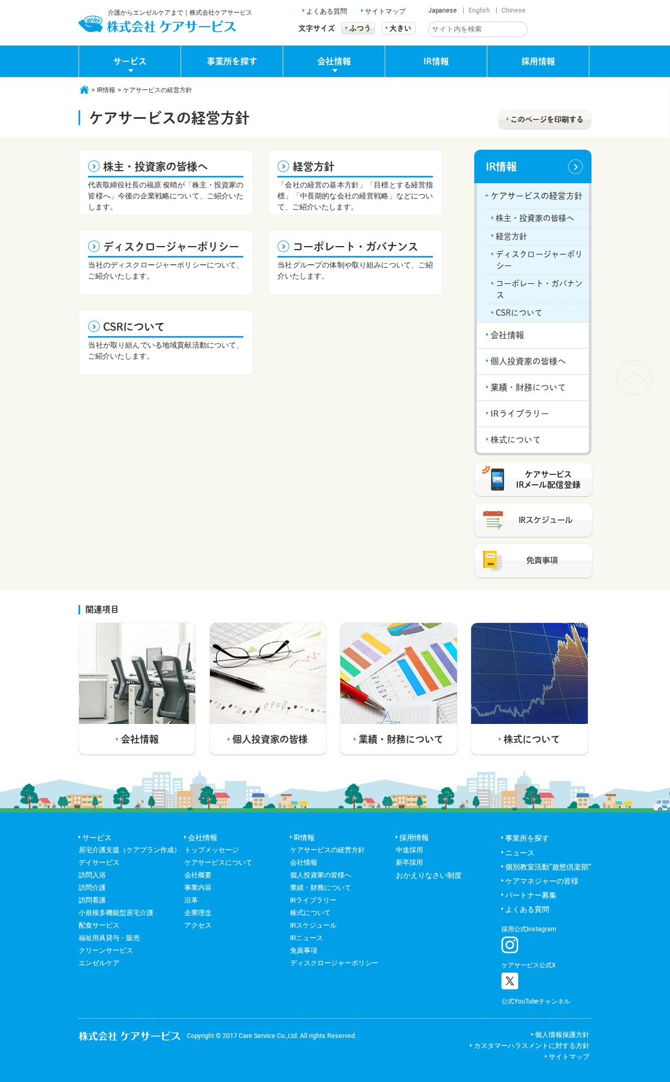Click the scroll-to-top circle arrow
Screen dimensions: 670x1082
pyautogui.click(x=634, y=377)
